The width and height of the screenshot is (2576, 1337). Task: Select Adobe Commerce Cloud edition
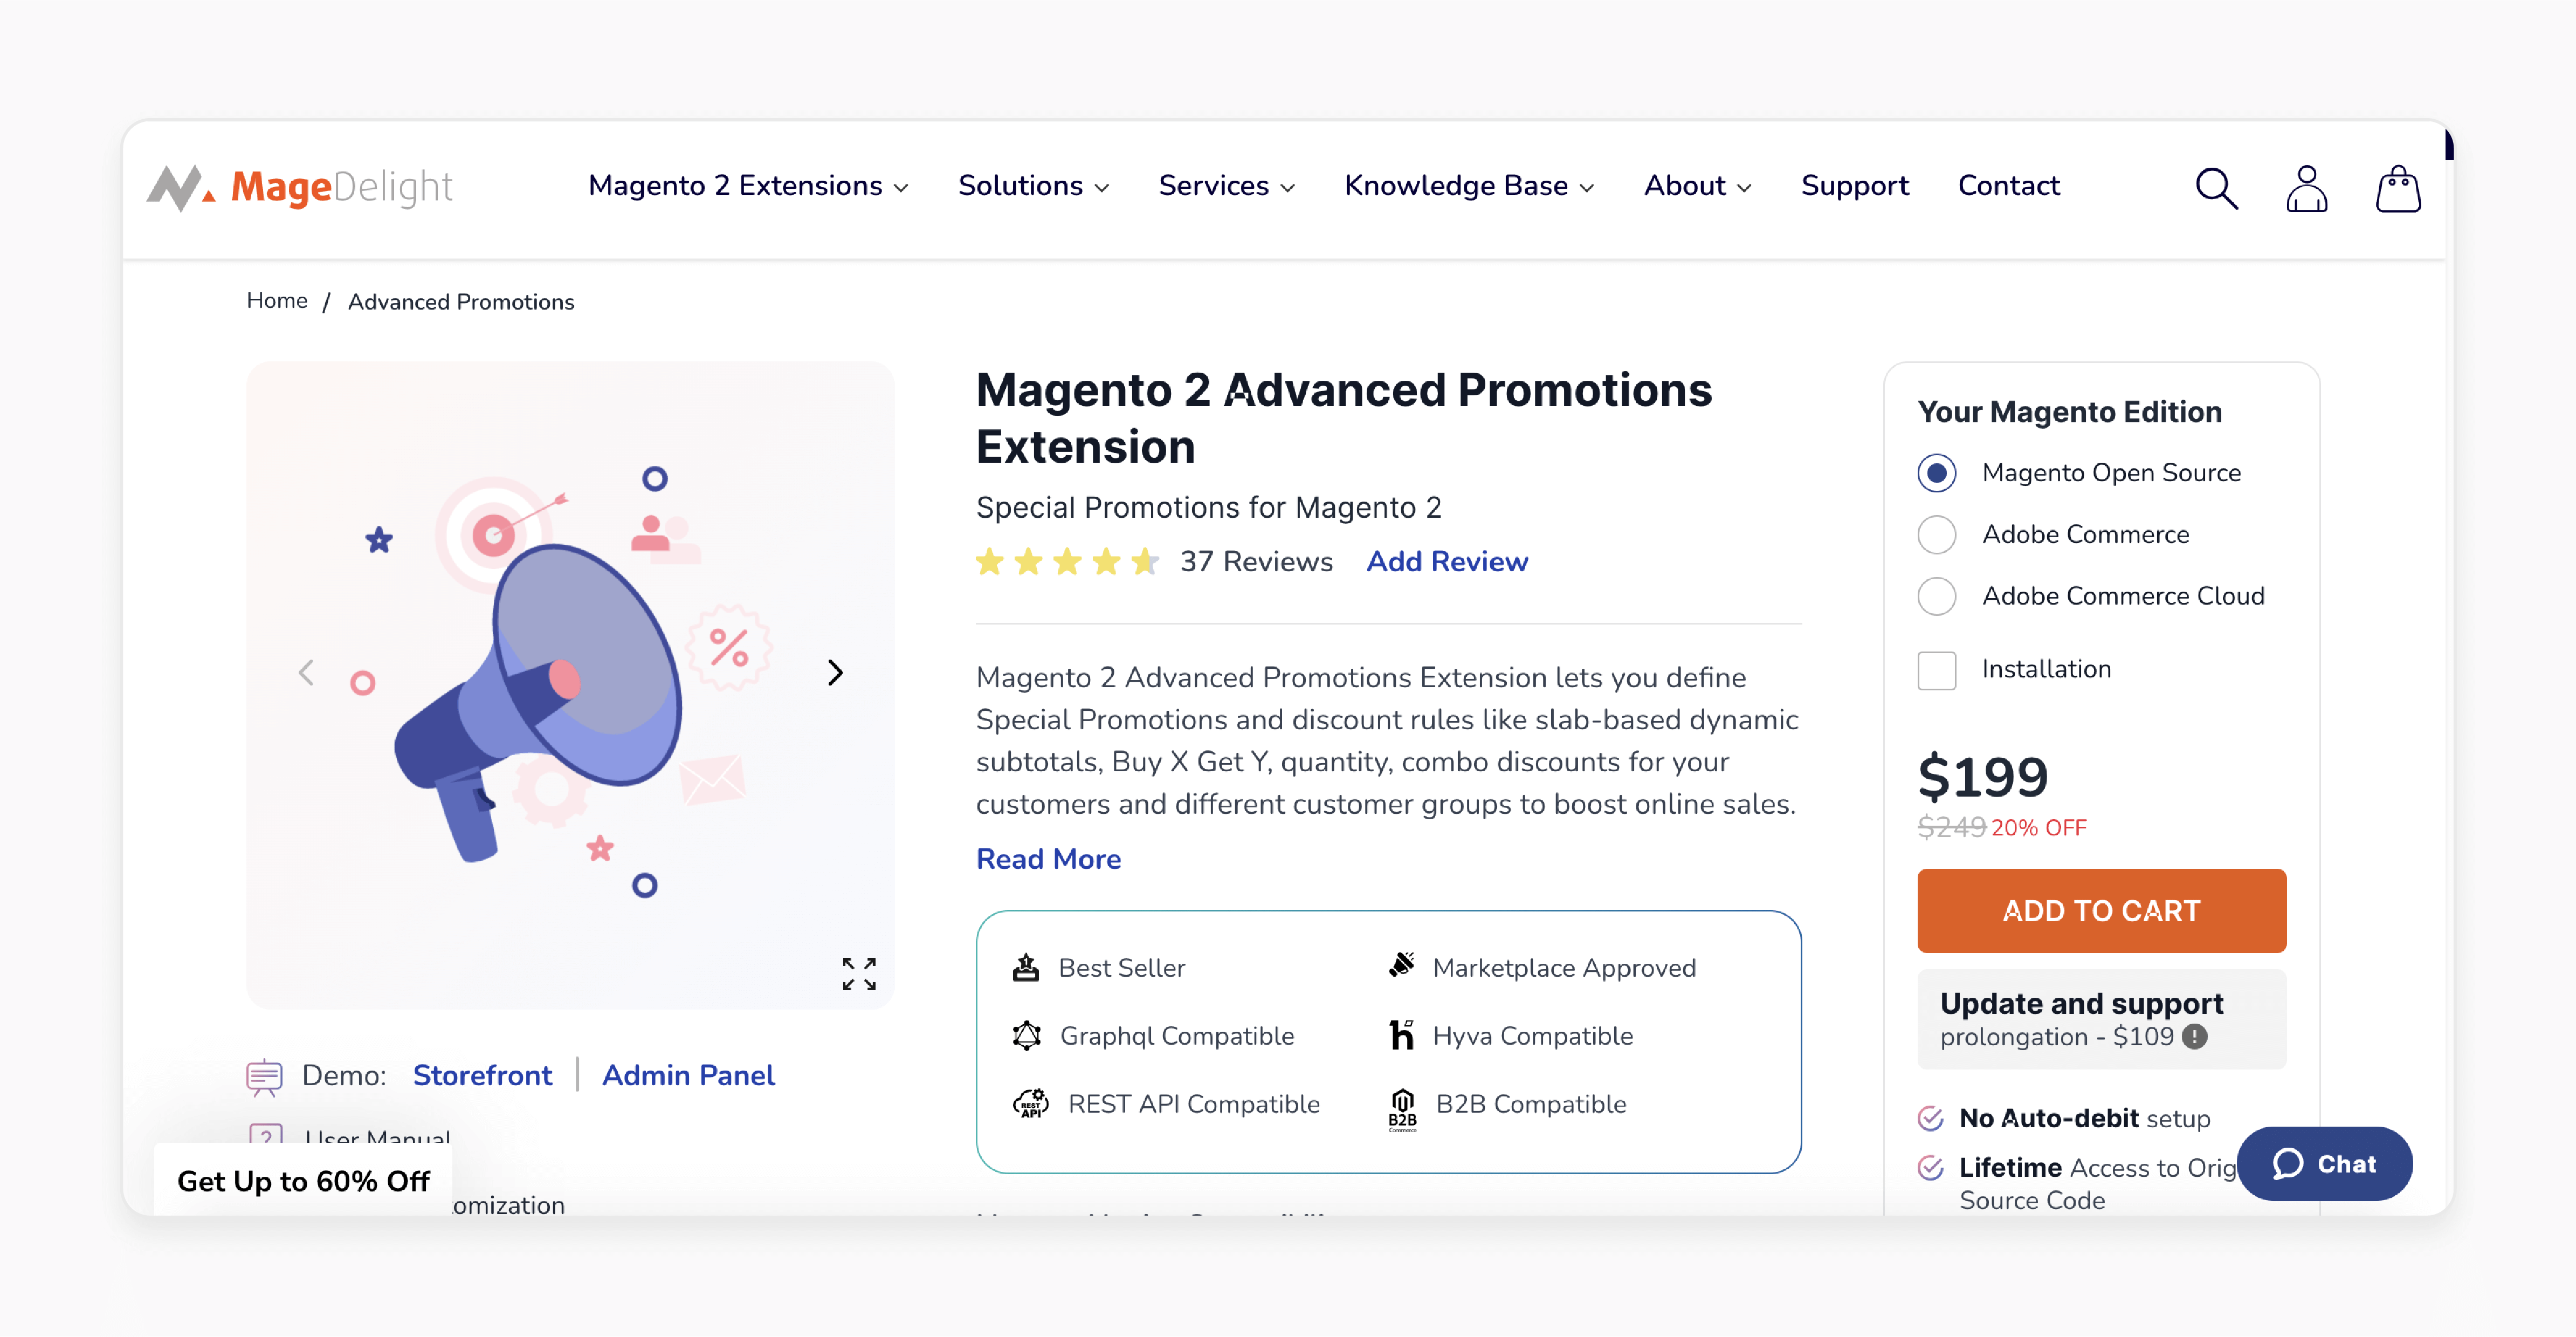[x=1936, y=596]
